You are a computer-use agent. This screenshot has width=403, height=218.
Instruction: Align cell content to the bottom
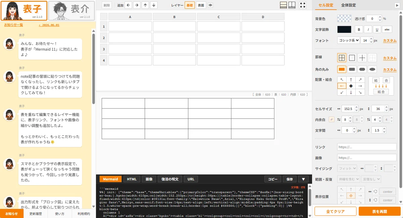tap(351, 92)
